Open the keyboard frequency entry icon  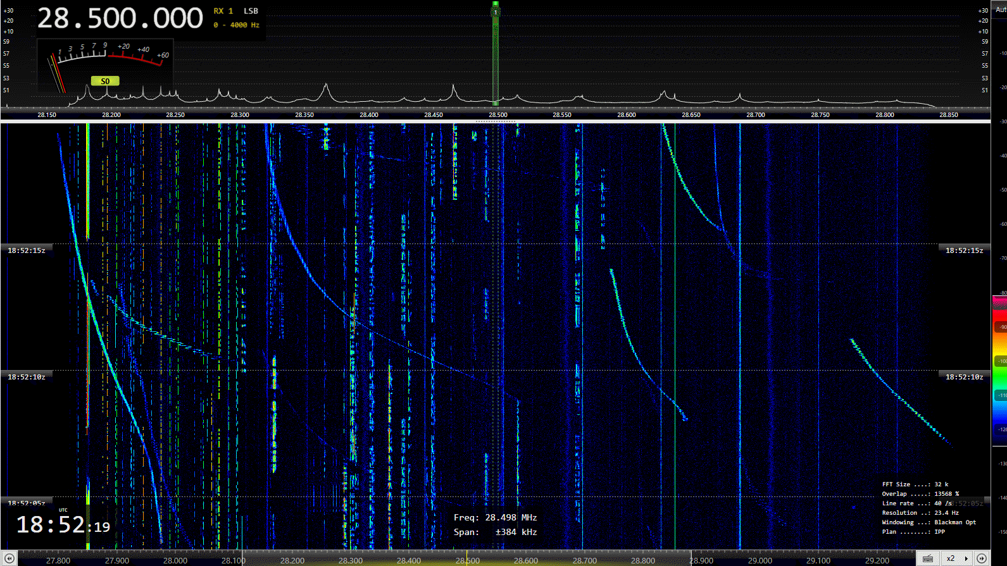[x=927, y=558]
